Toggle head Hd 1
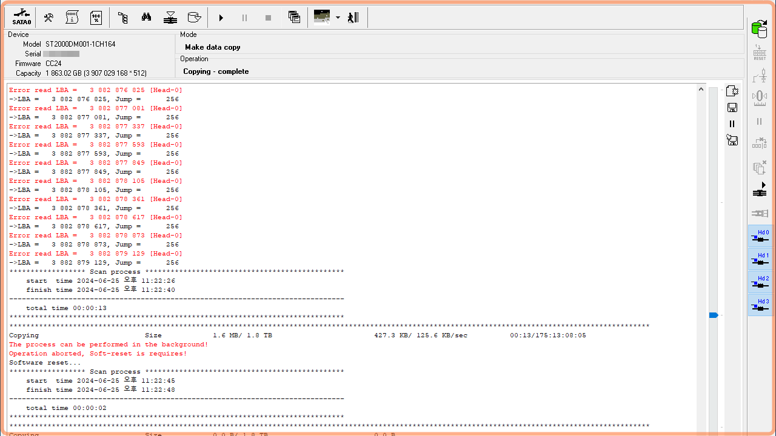The image size is (776, 436). (760, 259)
